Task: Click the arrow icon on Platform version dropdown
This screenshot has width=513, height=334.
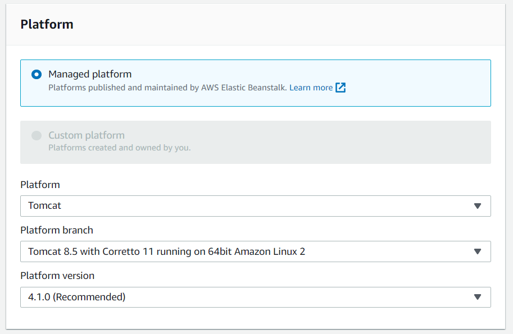Action: (x=478, y=297)
